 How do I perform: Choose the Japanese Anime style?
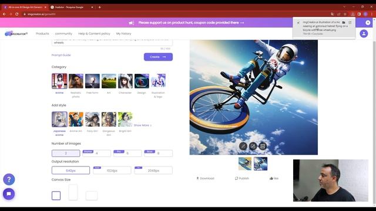(x=59, y=120)
